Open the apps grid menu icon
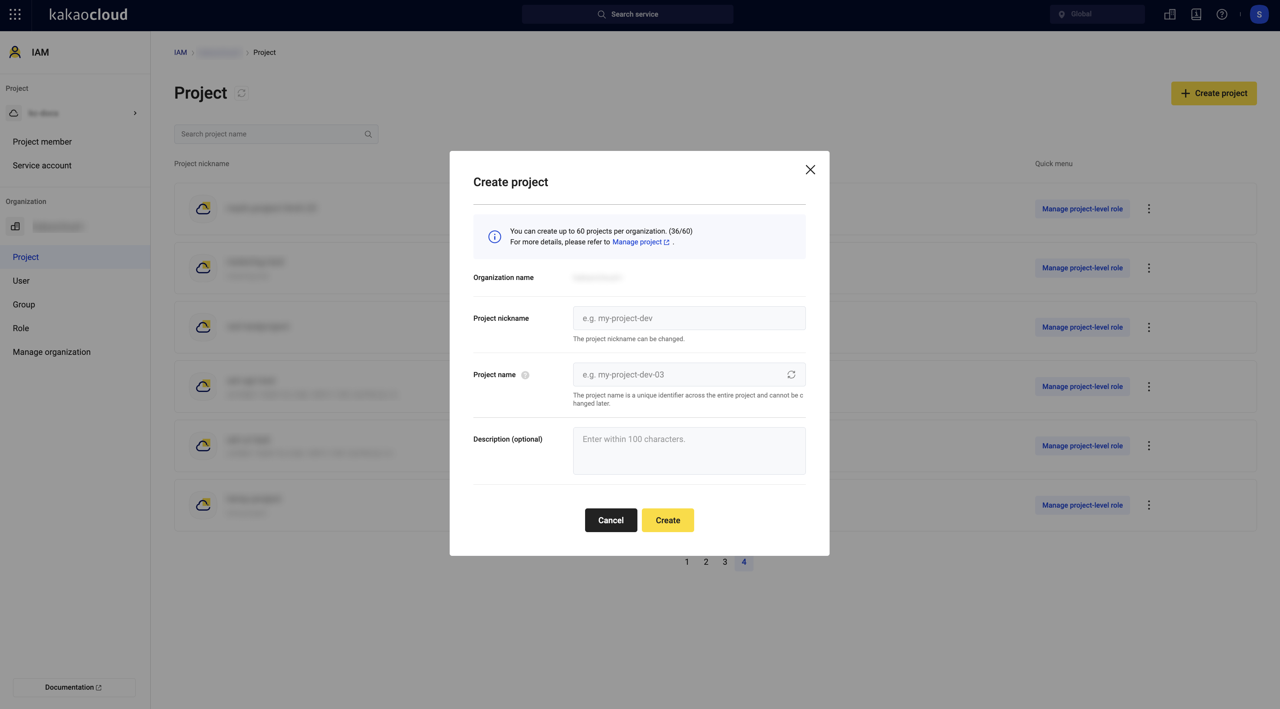The width and height of the screenshot is (1280, 709). pyautogui.click(x=15, y=14)
